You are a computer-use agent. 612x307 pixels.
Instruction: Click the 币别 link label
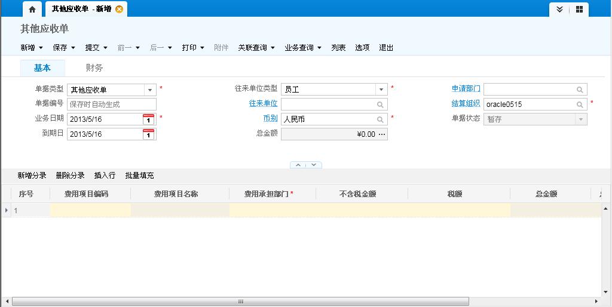pos(271,118)
